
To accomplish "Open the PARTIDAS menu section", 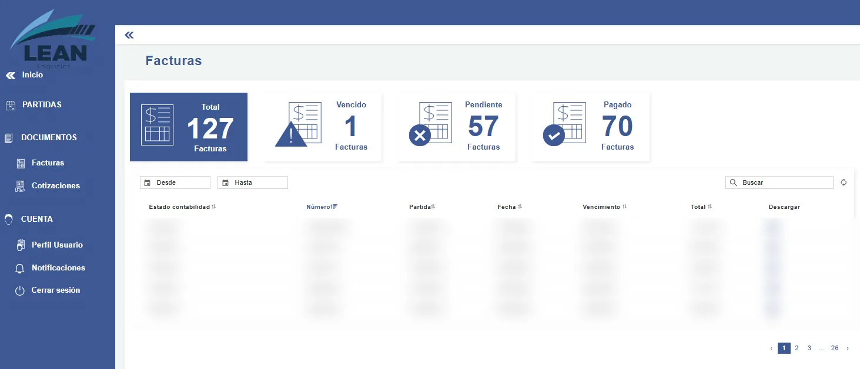I will [42, 105].
